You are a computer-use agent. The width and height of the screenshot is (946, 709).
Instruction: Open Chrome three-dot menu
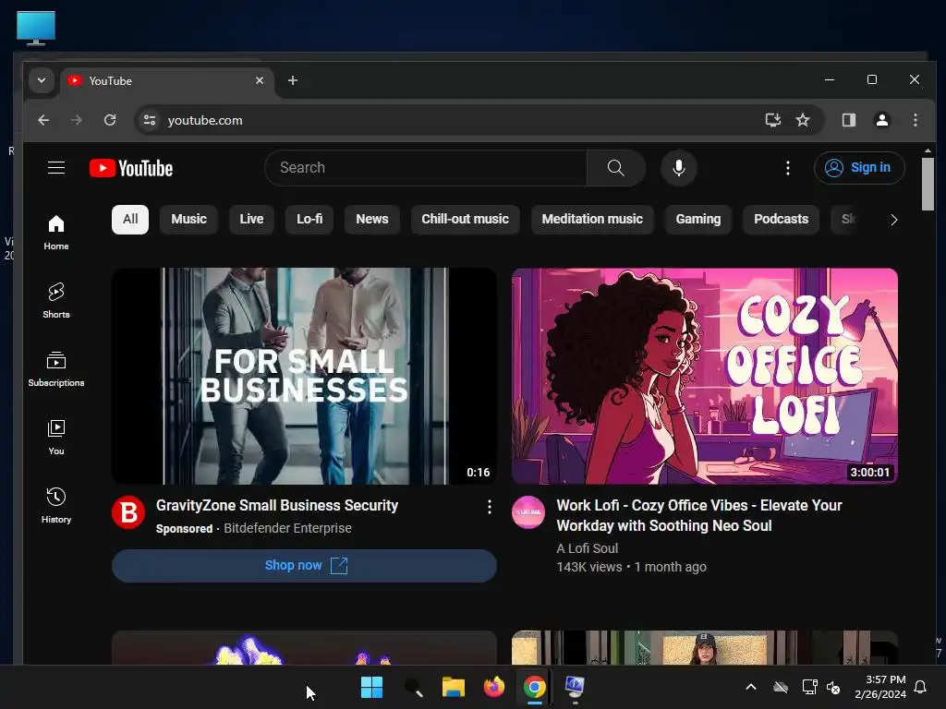point(916,120)
